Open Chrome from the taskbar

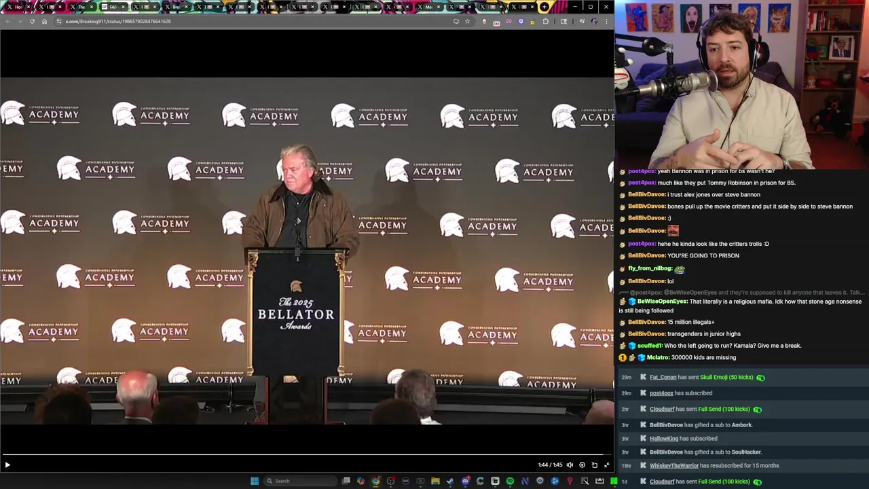point(375,481)
